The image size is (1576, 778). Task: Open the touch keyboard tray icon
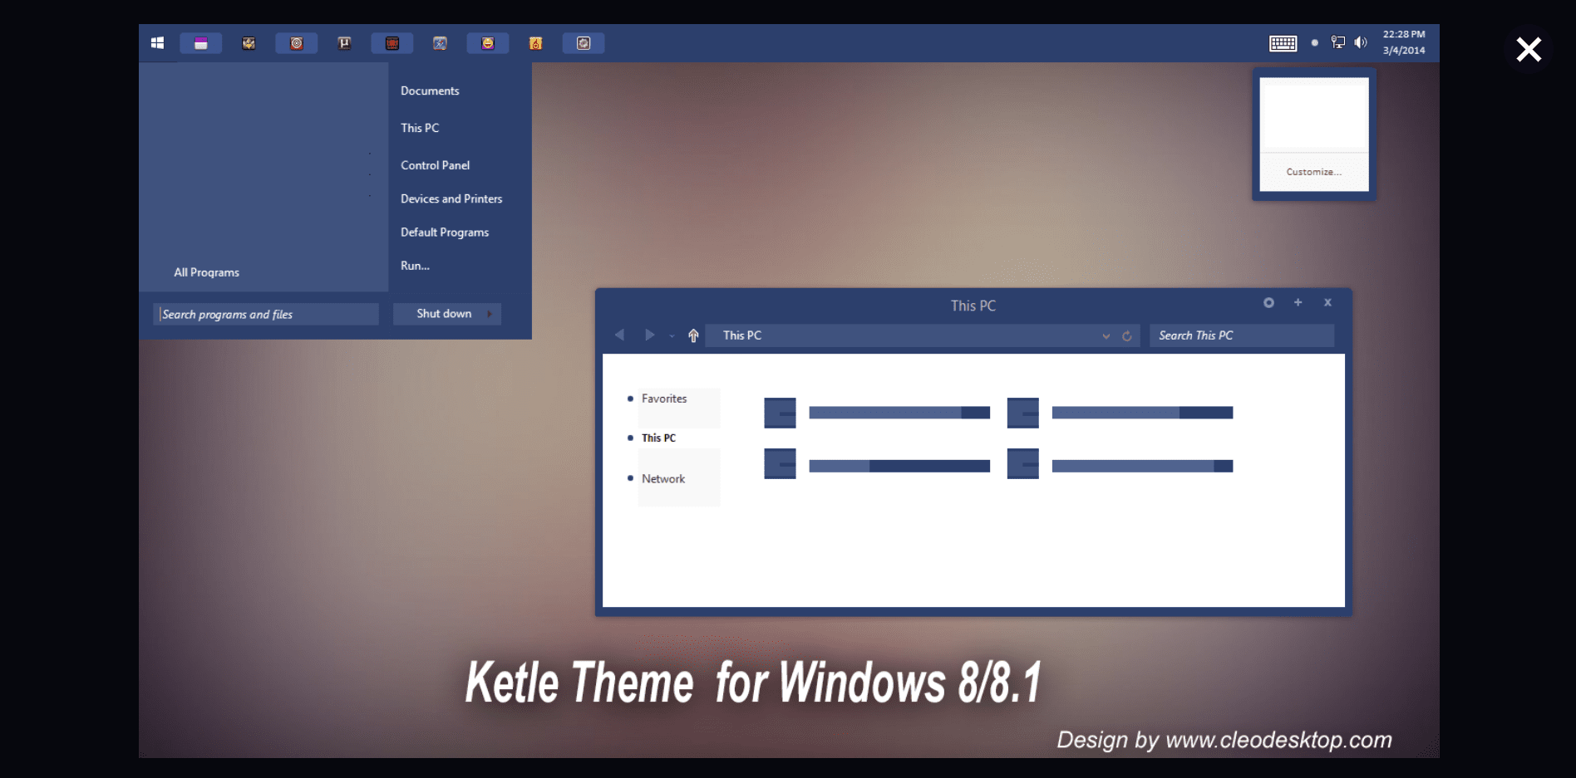coord(1283,43)
